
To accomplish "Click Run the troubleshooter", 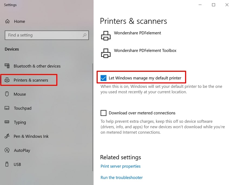I will 121,177.
